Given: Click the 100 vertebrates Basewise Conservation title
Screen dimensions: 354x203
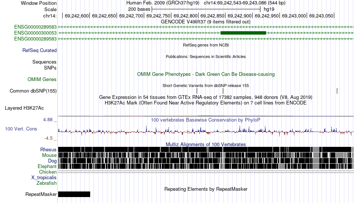Looking at the screenshot, I should [x=206, y=120].
